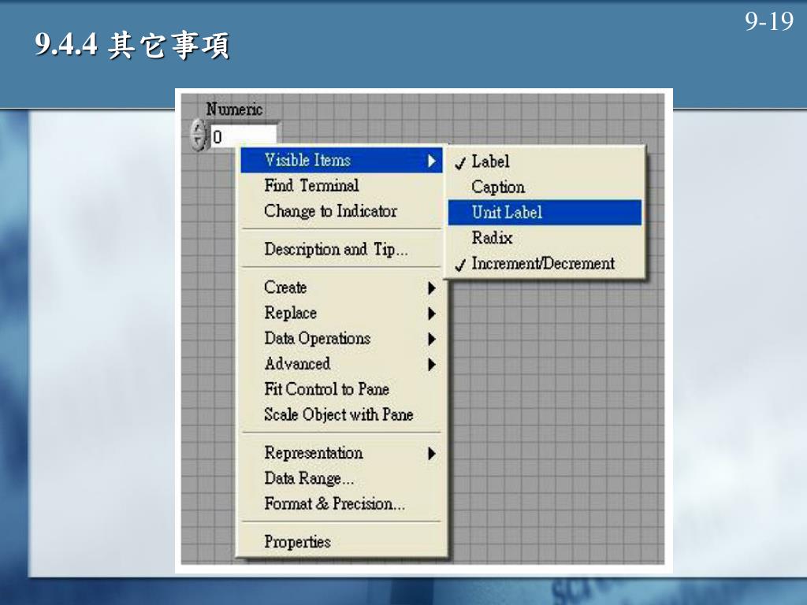Open the Data Range dialog
The image size is (807, 605).
pos(341,478)
